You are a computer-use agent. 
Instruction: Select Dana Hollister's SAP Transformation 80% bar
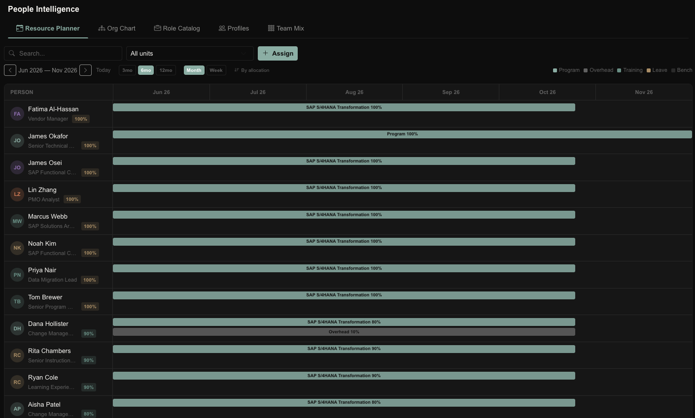(344, 322)
